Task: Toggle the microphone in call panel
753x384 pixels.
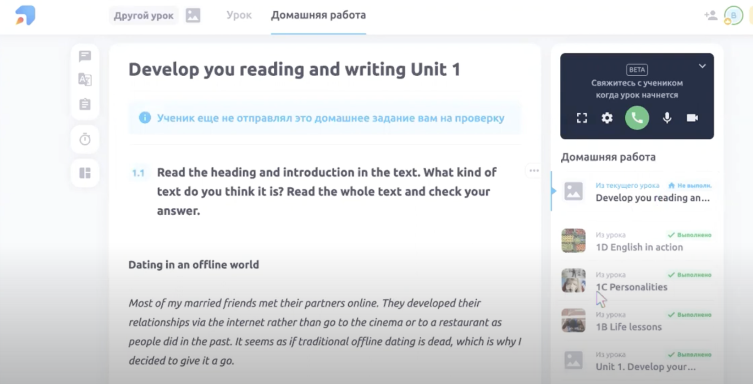Action: click(x=667, y=118)
